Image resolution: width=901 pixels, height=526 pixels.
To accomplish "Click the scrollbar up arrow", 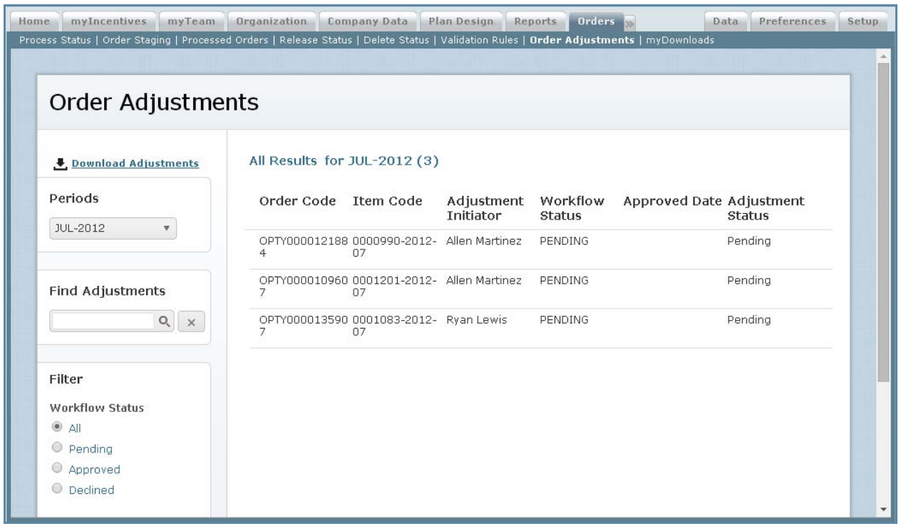I will (885, 56).
